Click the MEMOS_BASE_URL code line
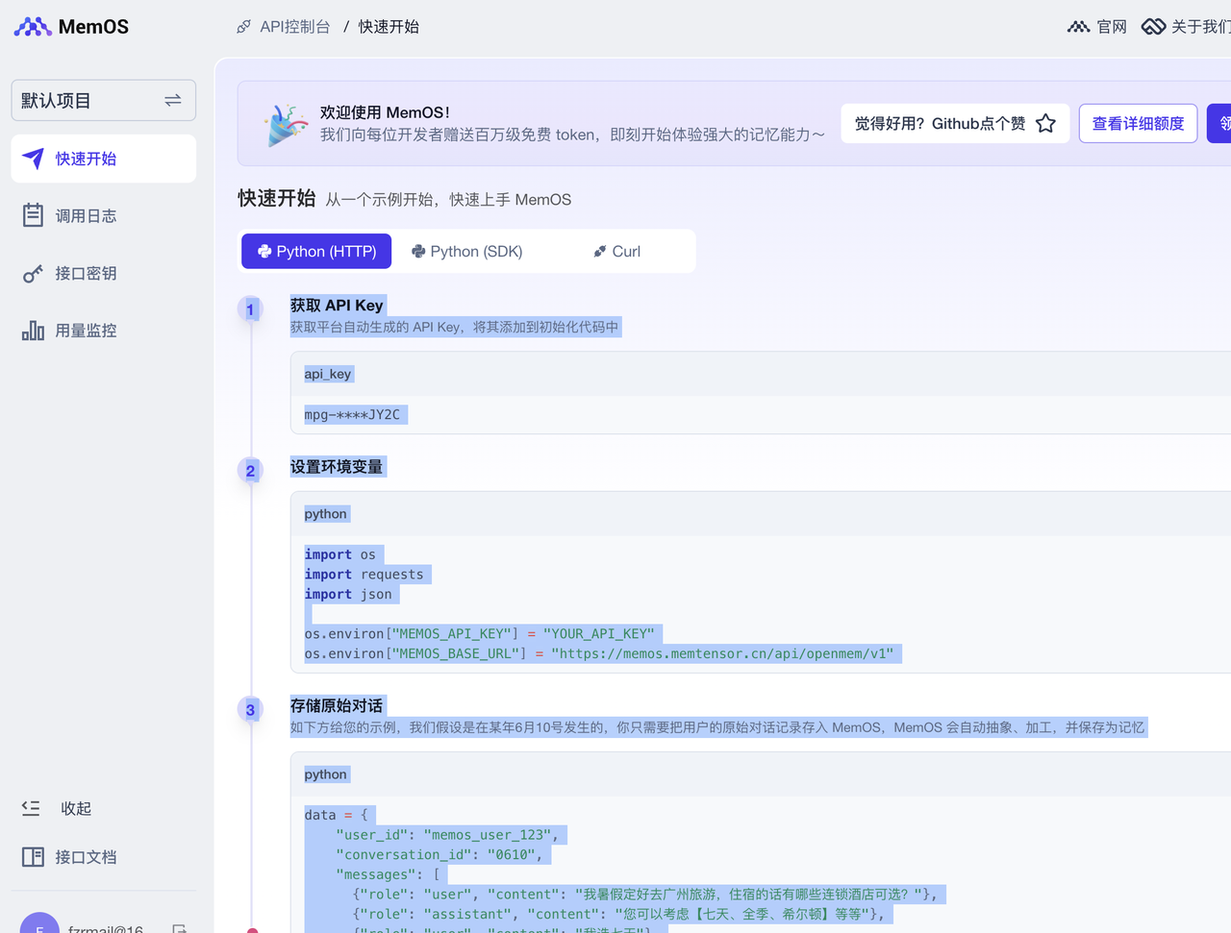This screenshot has height=933, width=1231. click(599, 653)
